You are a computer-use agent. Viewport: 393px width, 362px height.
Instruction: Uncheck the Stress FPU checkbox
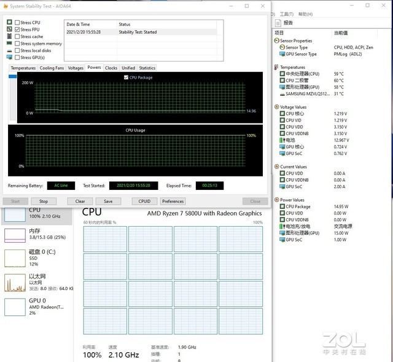tap(17, 30)
